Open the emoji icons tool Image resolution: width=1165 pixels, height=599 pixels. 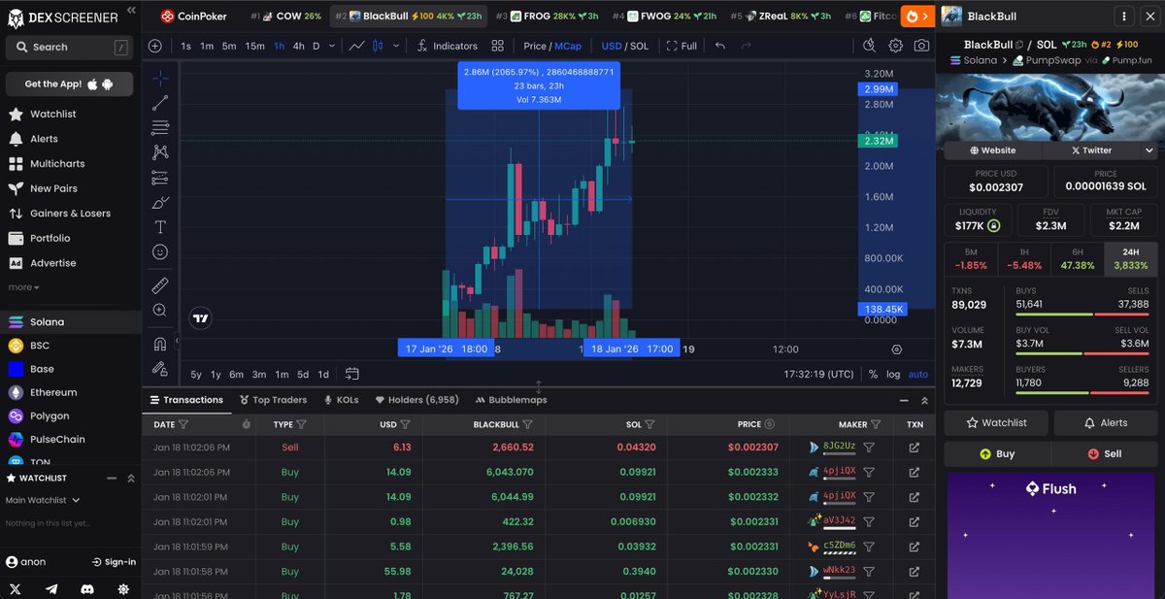tap(160, 251)
